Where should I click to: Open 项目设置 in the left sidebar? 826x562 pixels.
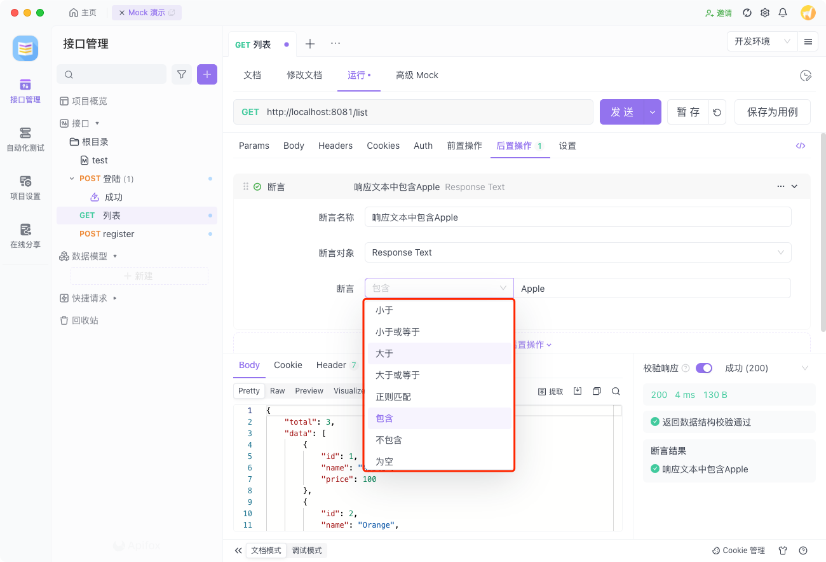pos(25,188)
